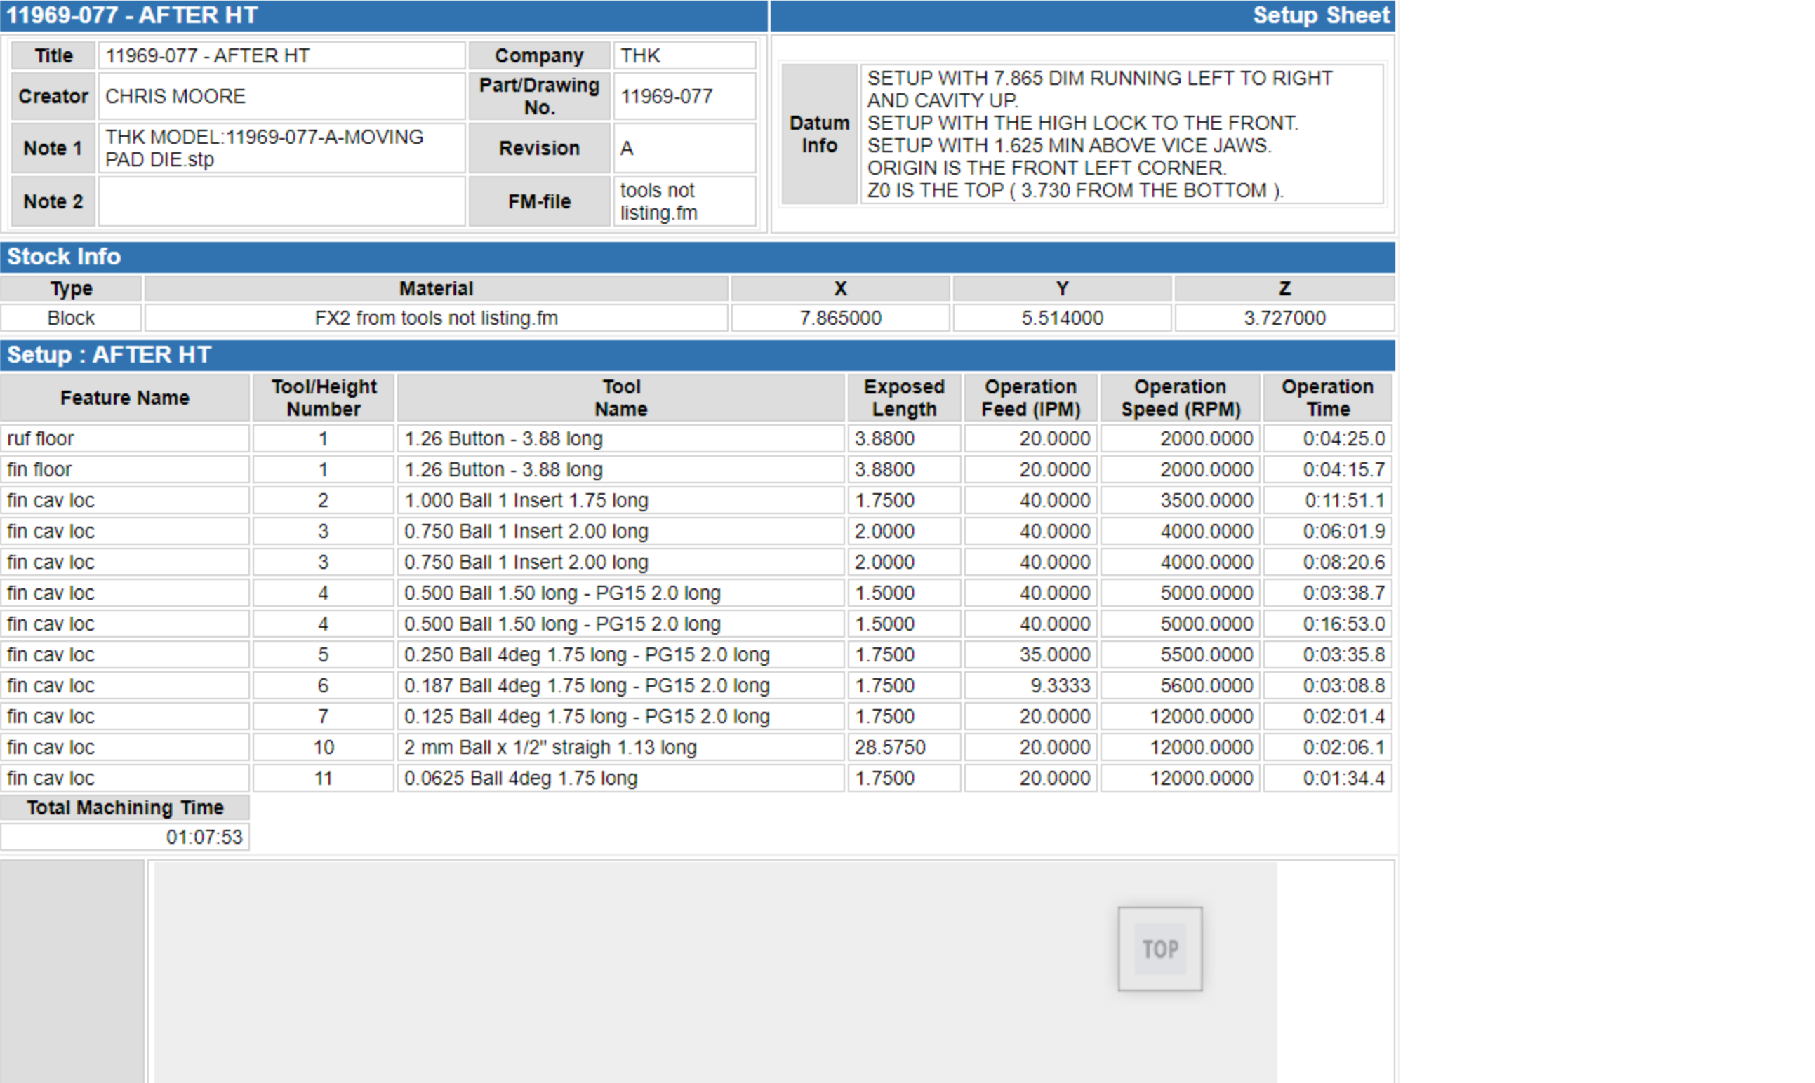Click the Total Machining Time label
The height and width of the screenshot is (1083, 1815).
point(125,808)
